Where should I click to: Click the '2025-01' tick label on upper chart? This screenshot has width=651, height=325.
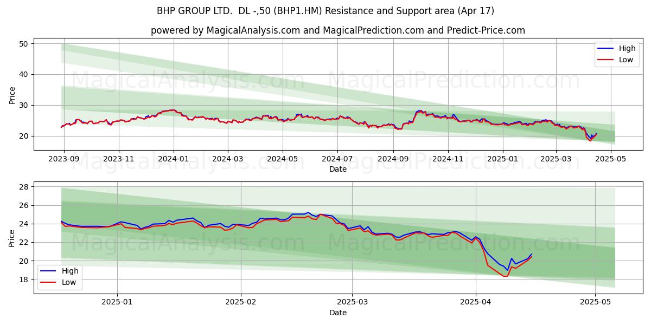[x=502, y=159]
